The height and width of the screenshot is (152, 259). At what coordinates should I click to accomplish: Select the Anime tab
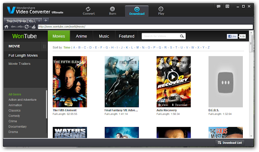click(x=81, y=36)
